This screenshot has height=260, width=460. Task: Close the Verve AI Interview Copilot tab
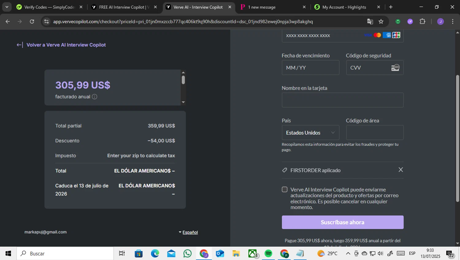coord(230,7)
